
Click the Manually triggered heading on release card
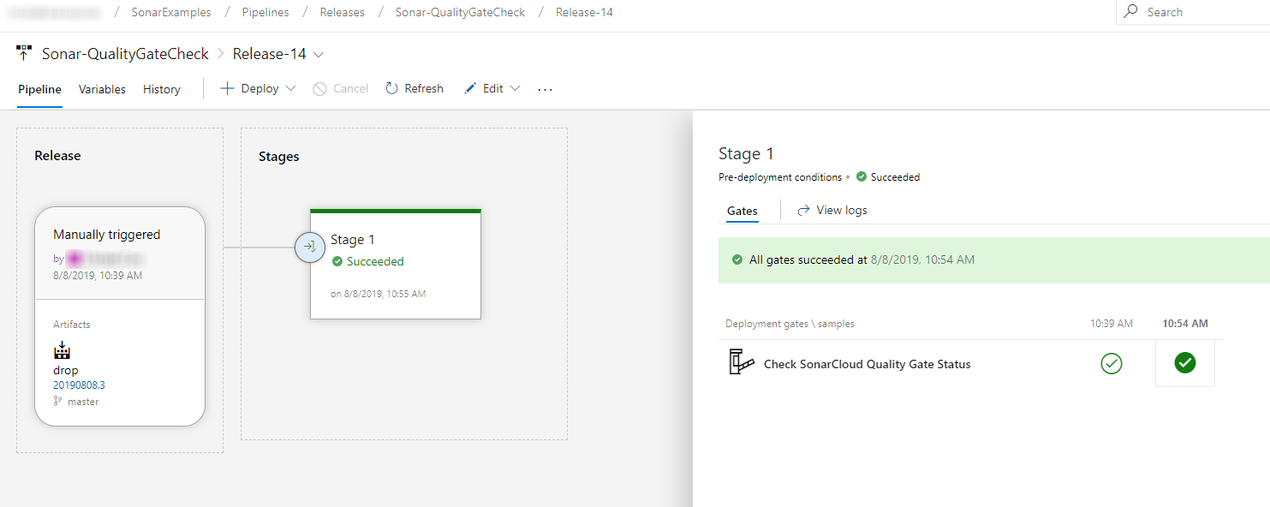[x=107, y=235]
